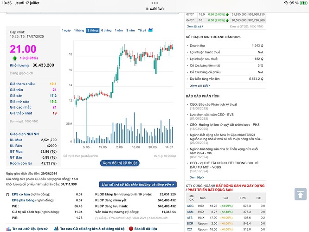Image resolution: width=309 pixels, height=232 pixels.
Task: Tap the battery indicator icon
Action: [303, 3]
